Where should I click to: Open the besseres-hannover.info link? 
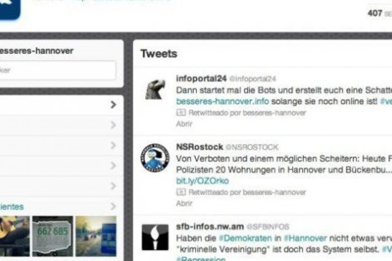click(x=222, y=101)
